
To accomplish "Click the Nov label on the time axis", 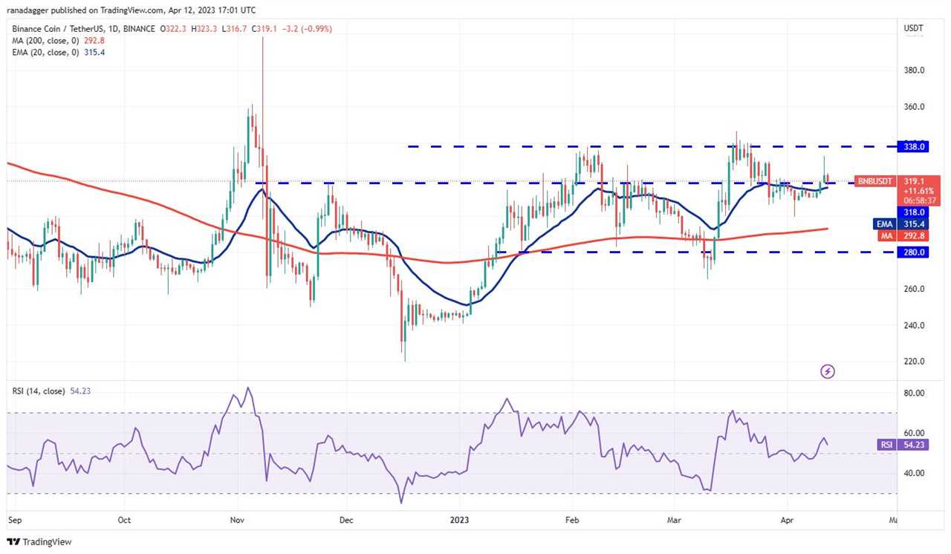I will [236, 521].
